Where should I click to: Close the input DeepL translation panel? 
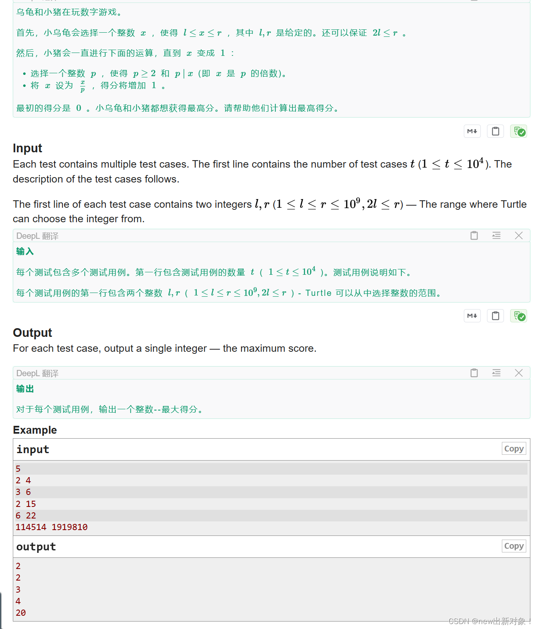tap(518, 235)
